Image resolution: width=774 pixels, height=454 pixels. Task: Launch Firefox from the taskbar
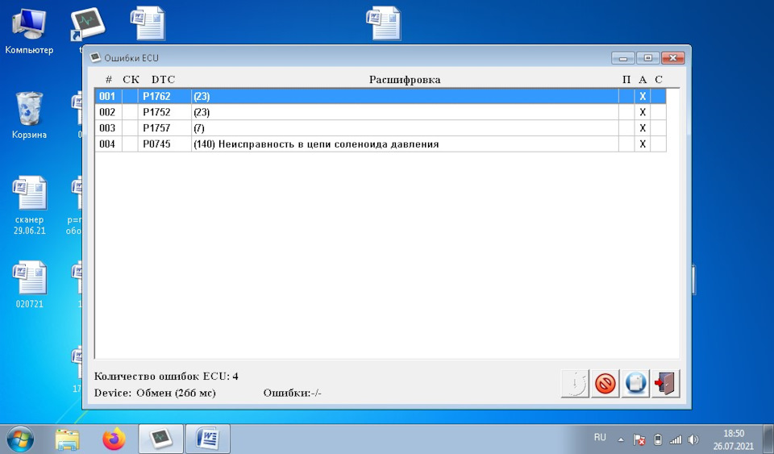tap(114, 439)
